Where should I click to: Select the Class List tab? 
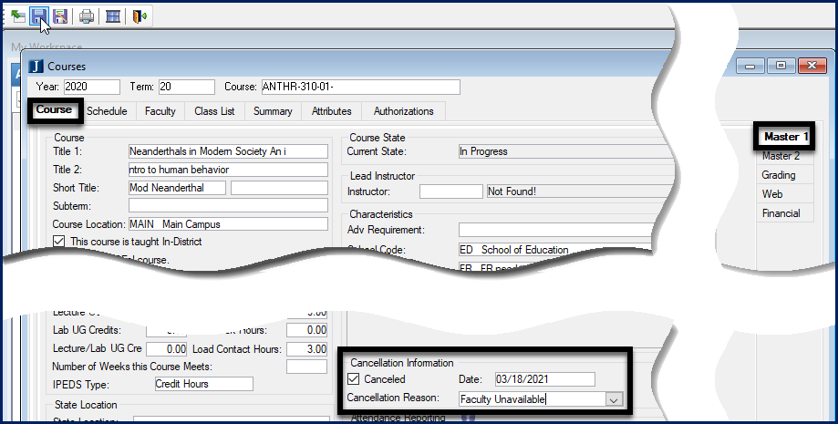[x=214, y=111]
